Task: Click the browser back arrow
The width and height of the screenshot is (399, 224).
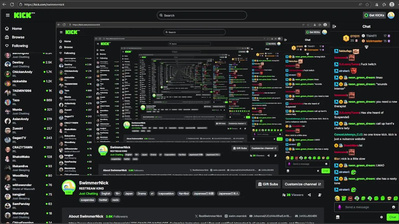Action: (4, 4)
